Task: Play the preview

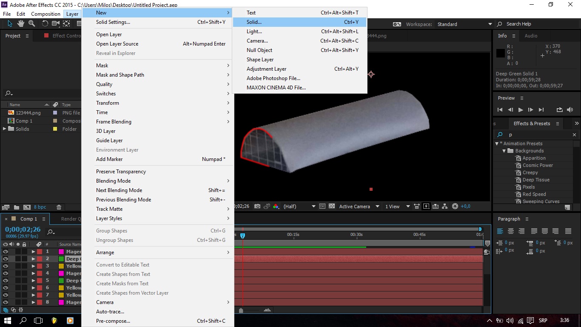Action: [x=521, y=109]
